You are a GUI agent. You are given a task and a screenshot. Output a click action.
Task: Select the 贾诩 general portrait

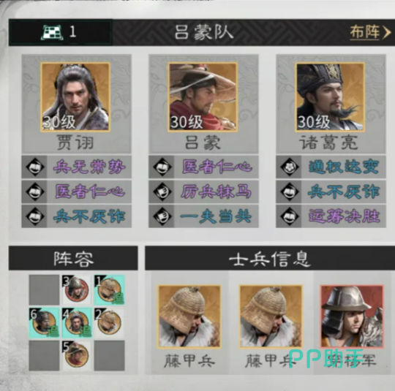[x=75, y=97]
